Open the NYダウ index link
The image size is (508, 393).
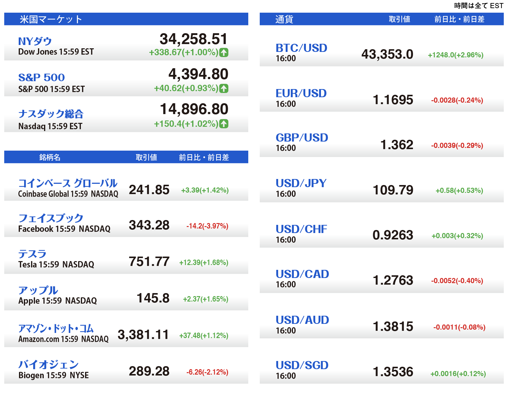tap(35, 41)
